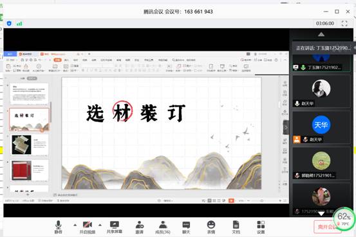The height and width of the screenshot is (237, 356).
Task: Open the emoji reactions icon
Action: [211, 227]
